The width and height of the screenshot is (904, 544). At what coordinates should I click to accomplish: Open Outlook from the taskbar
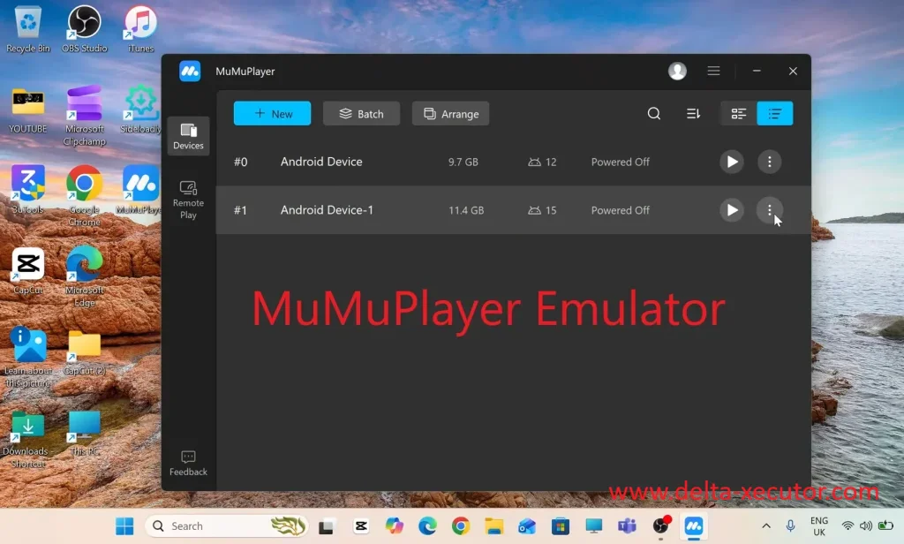coord(527,526)
